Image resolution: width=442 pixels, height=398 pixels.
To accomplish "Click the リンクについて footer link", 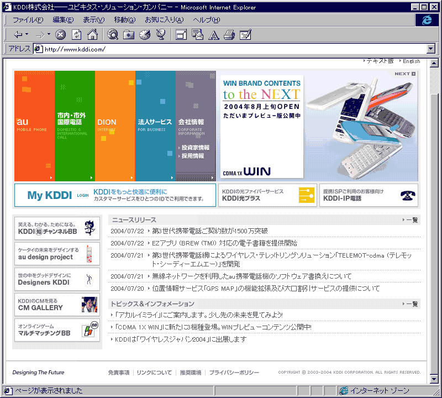I will click(x=154, y=373).
